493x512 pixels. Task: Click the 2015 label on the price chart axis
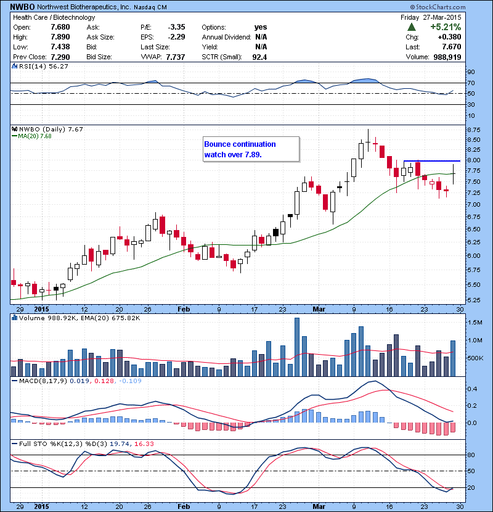[42, 309]
